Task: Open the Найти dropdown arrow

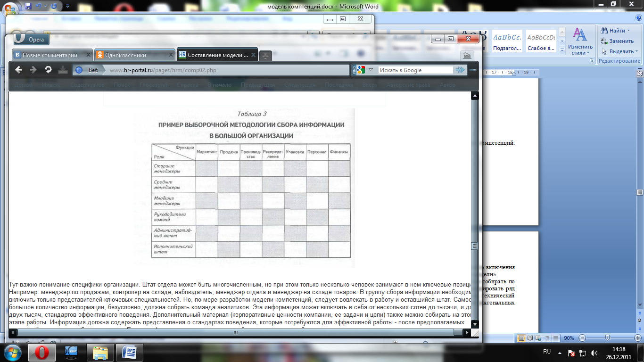Action: point(629,31)
